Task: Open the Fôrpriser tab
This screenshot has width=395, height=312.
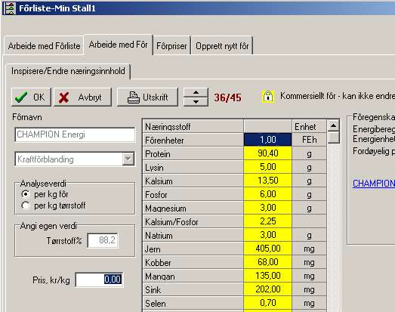Action: [171, 45]
